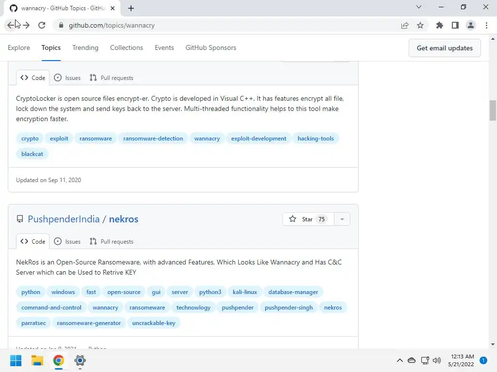Screen dimensions: 497x372
Task: Select the open-source topic tag
Action: click(124, 292)
